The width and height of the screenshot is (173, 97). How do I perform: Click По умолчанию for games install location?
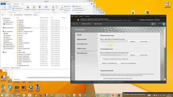pyautogui.click(x=144, y=41)
